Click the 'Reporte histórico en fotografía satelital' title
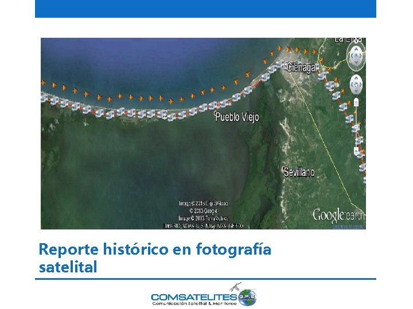The image size is (413, 309). 155,257
